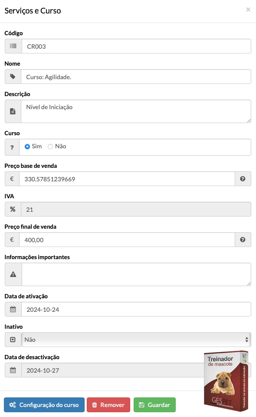Click calendar icon beside Data de ativação
256x417 pixels.
pyautogui.click(x=13, y=309)
